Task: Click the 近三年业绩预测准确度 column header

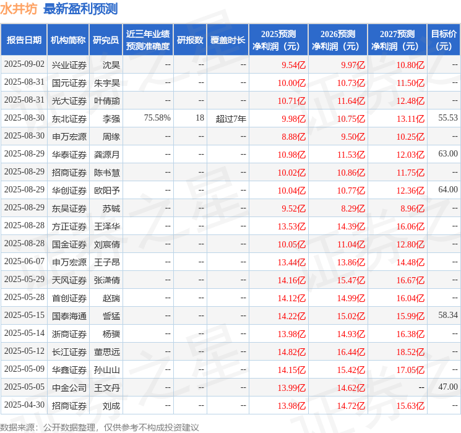Action: click(x=148, y=40)
